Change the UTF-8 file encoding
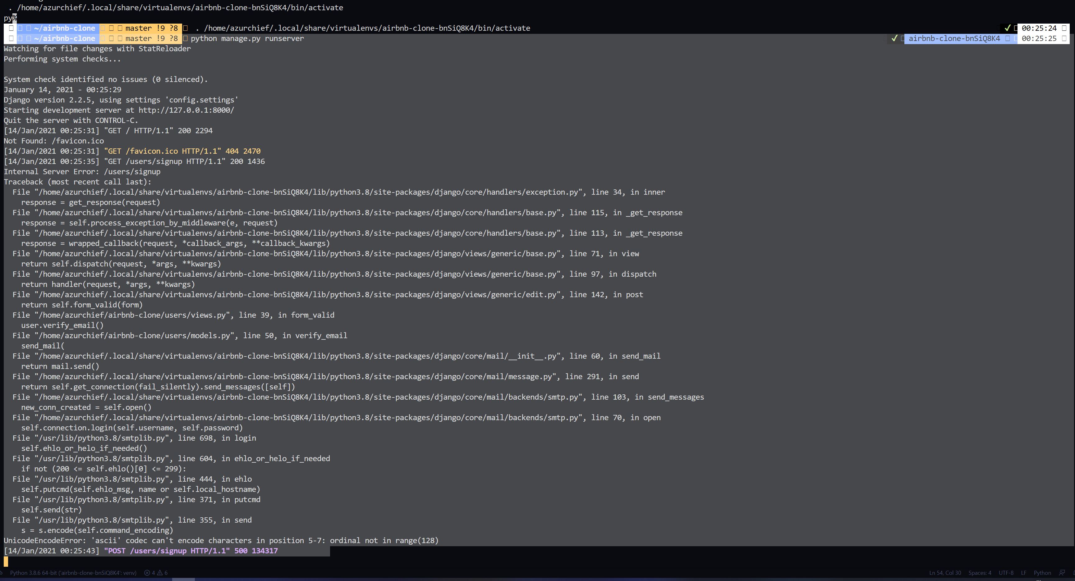The width and height of the screenshot is (1075, 581). click(1006, 573)
